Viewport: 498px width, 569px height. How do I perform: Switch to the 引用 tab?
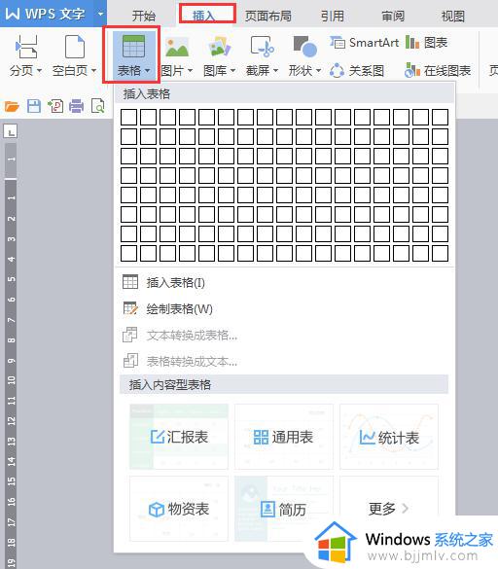pos(332,16)
